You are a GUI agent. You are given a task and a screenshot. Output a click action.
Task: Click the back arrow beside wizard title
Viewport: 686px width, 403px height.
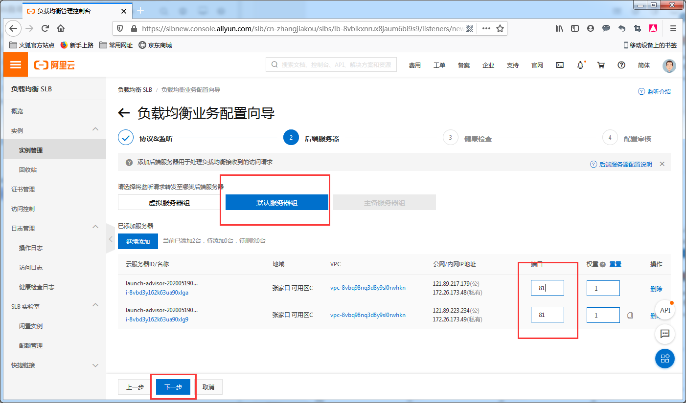(x=124, y=113)
